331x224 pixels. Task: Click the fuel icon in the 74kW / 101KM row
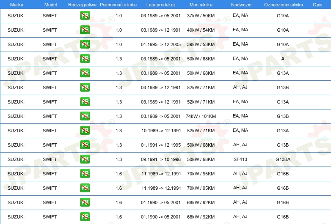[x=85, y=116]
